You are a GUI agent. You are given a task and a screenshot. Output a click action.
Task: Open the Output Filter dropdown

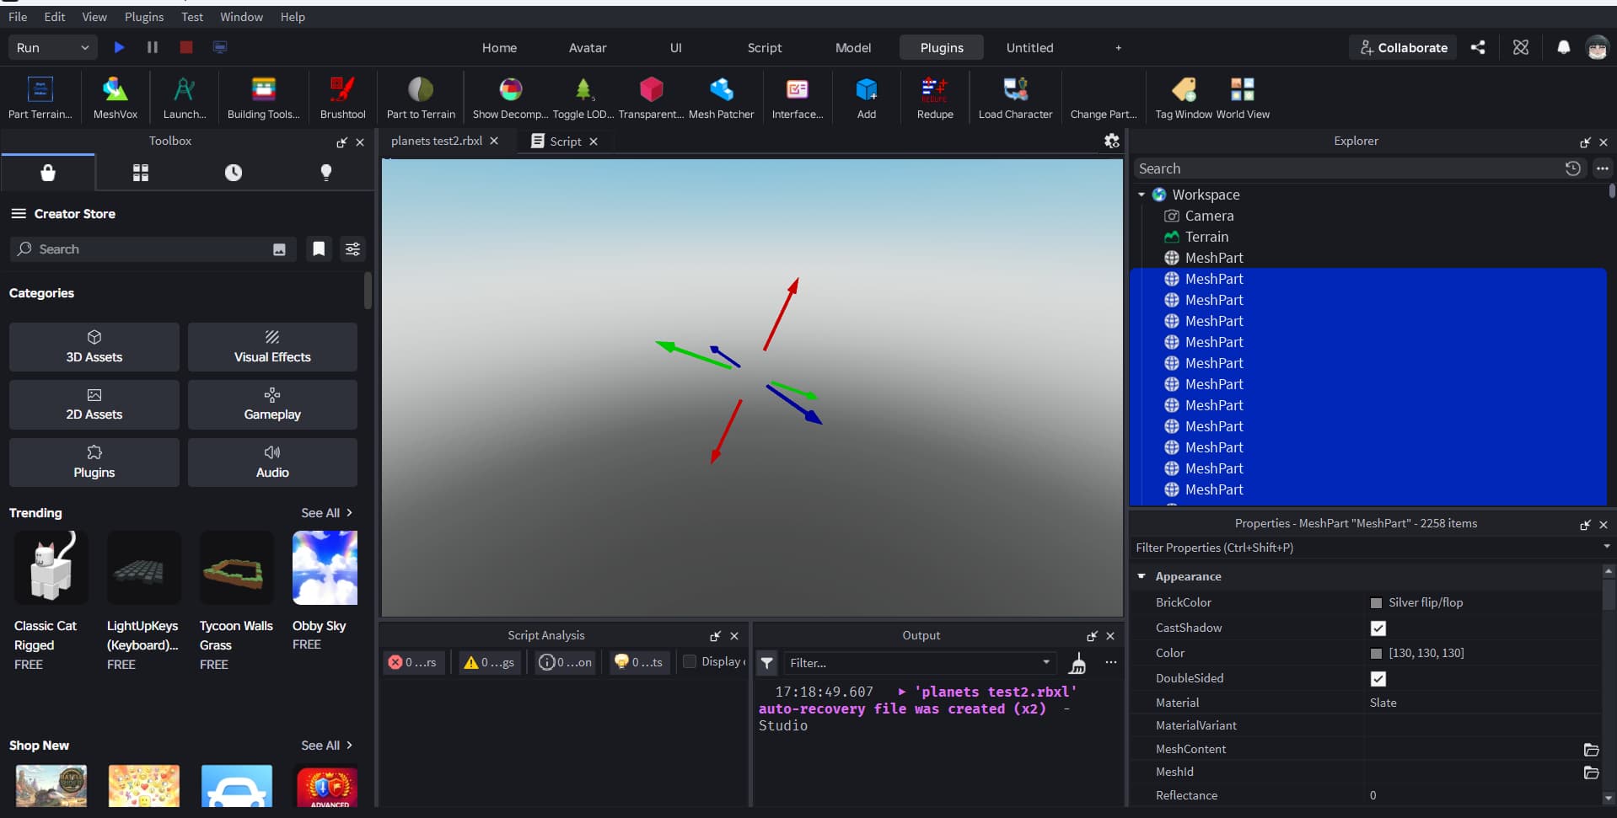(x=1046, y=662)
